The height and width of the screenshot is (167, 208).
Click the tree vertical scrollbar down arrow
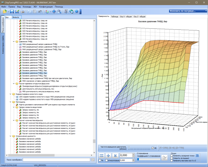point(94,153)
